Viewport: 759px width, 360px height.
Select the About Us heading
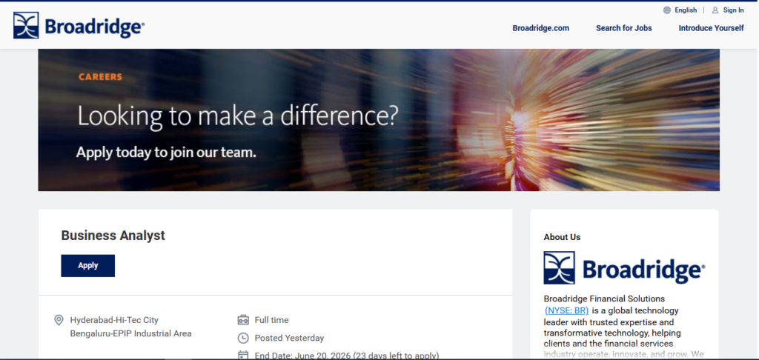[562, 237]
